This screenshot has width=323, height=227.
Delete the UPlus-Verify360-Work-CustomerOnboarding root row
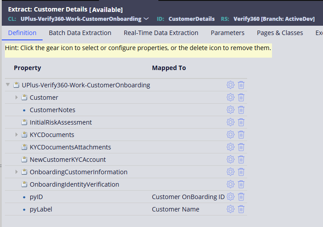[241, 85]
